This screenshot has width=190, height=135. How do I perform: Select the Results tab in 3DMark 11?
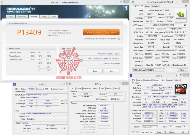[x=34, y=16]
